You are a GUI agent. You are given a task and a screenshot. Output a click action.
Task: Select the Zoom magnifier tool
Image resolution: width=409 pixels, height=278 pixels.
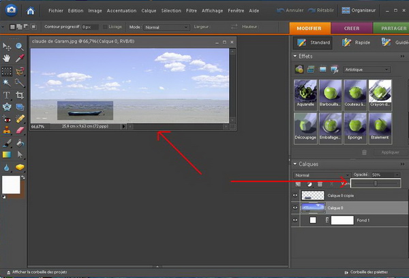20,46
